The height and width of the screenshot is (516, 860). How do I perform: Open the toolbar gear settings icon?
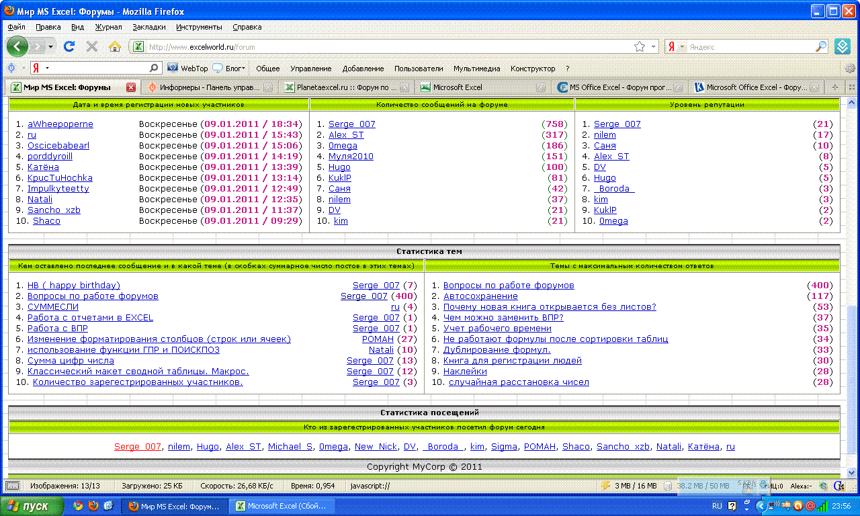850,68
